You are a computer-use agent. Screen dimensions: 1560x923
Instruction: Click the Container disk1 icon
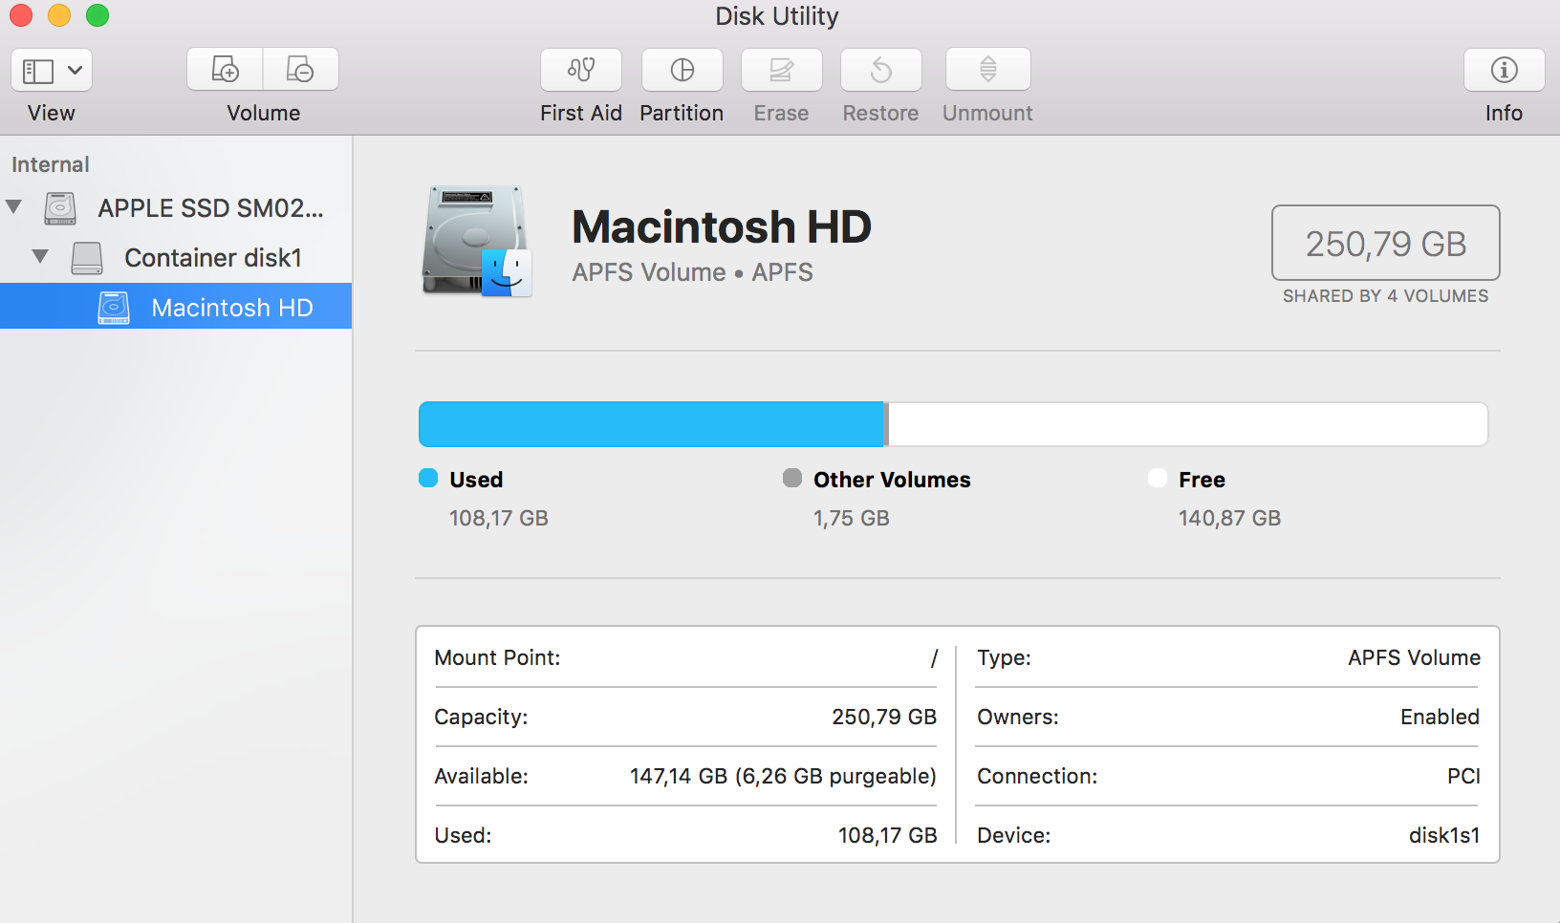[87, 258]
